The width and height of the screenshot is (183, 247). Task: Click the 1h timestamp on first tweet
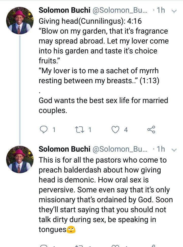click(x=161, y=10)
